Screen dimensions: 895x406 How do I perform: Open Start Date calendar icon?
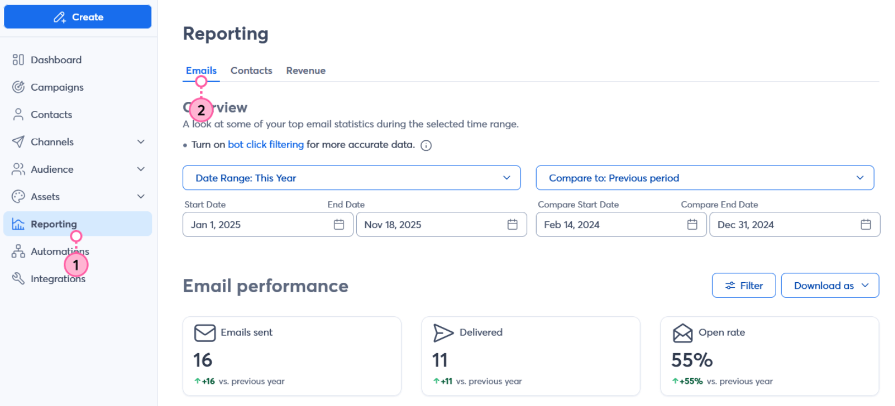click(339, 224)
